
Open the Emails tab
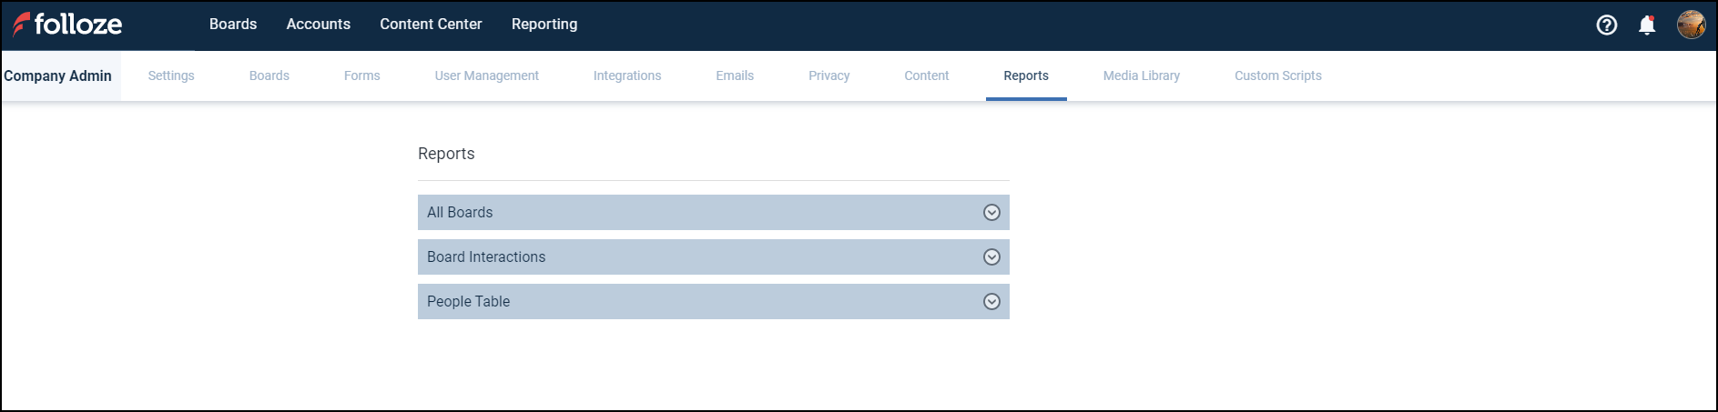(x=735, y=76)
